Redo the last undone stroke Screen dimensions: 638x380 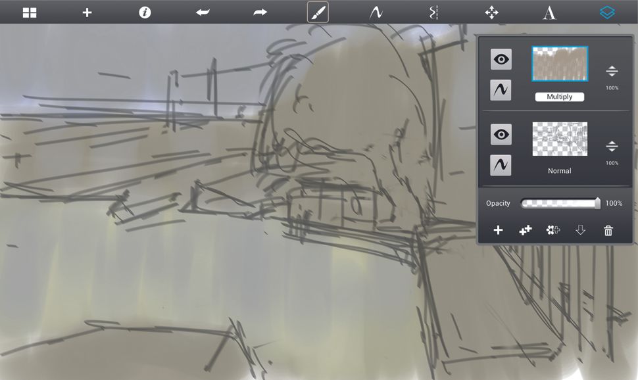260,12
